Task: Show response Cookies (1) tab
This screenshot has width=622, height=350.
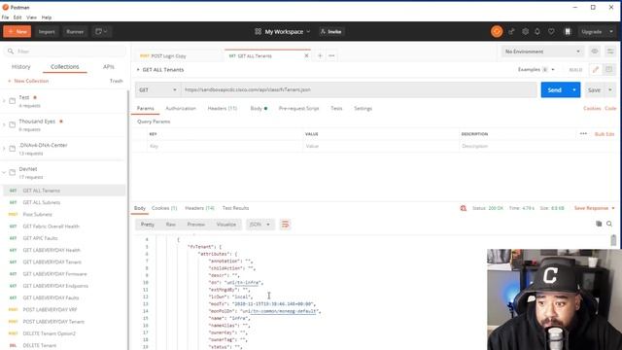Action: pos(164,208)
